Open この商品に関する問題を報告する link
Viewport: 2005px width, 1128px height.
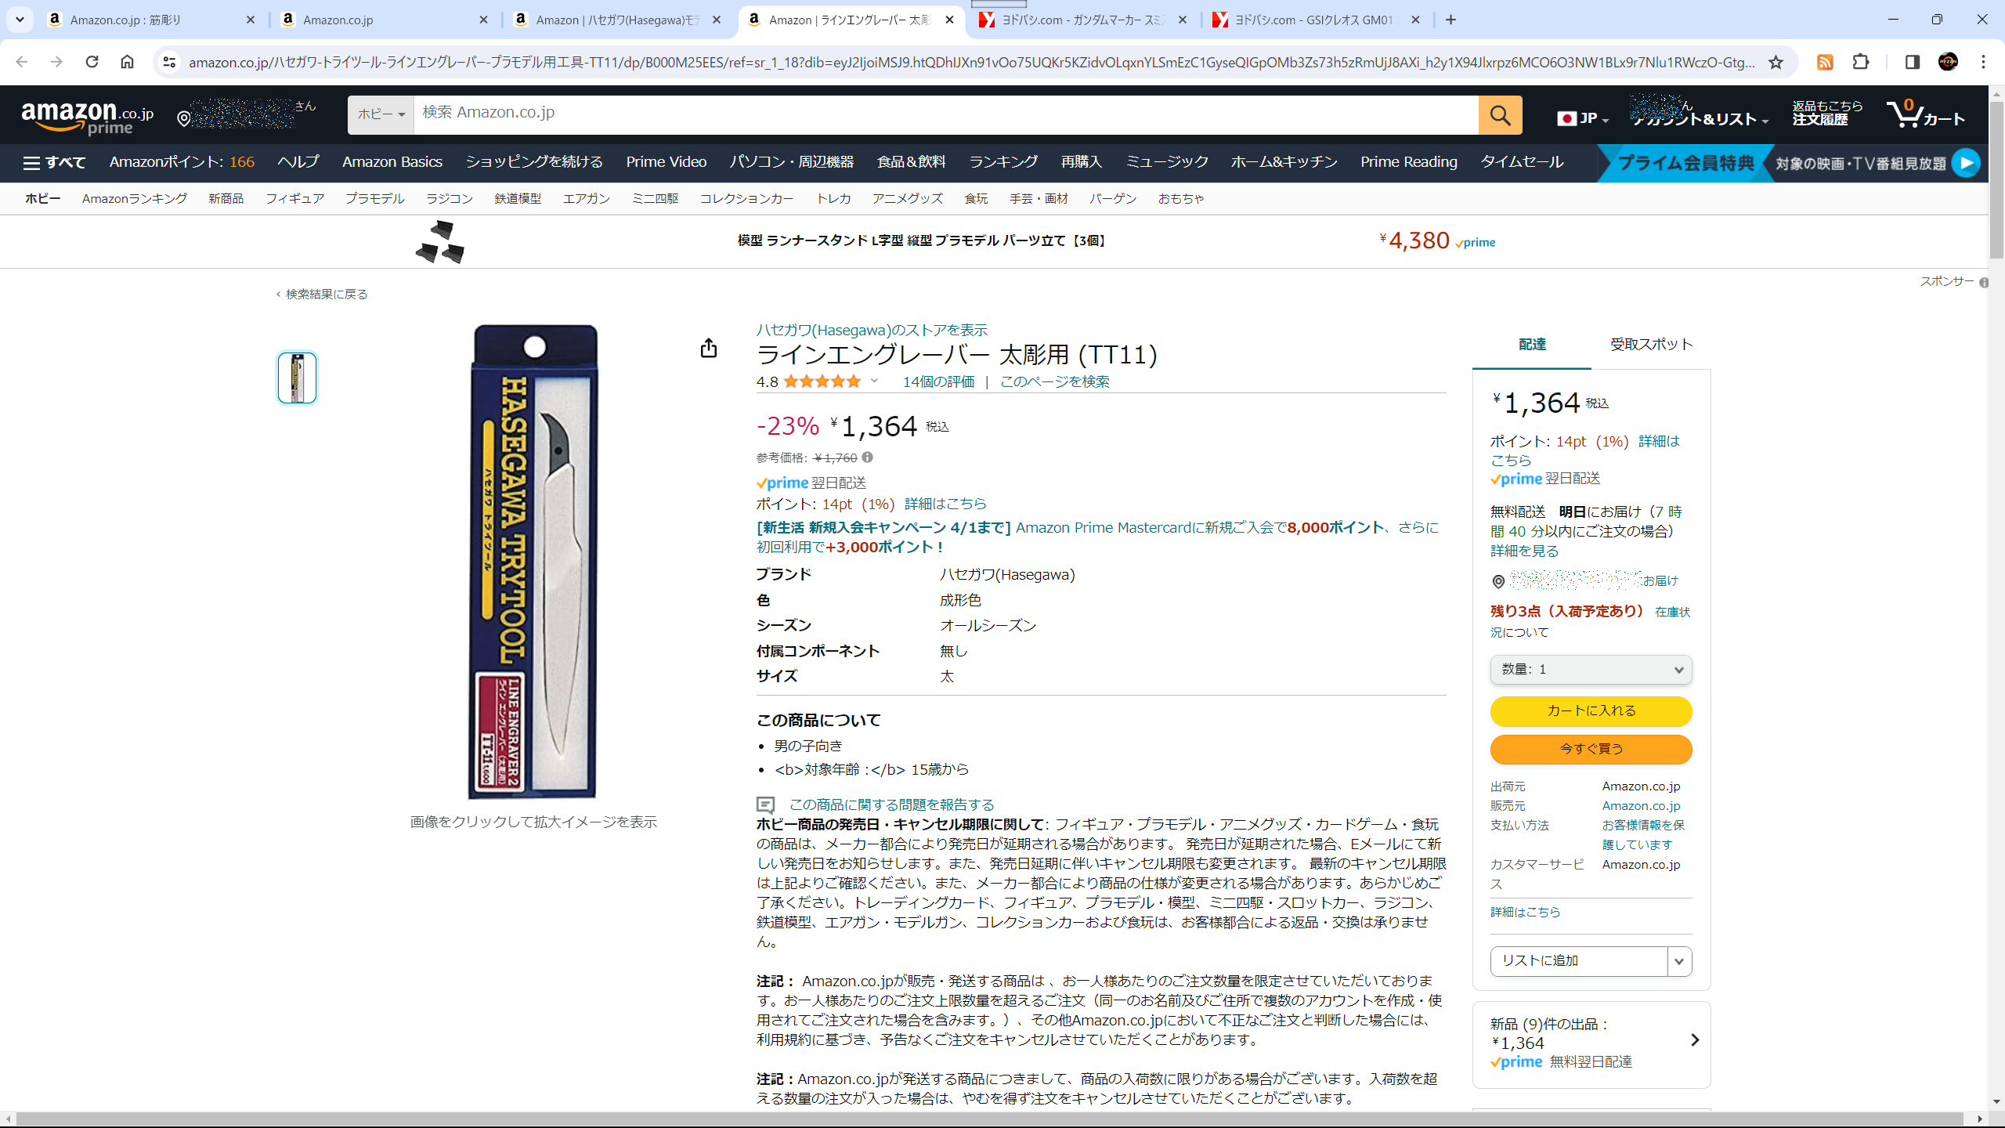pos(891,804)
